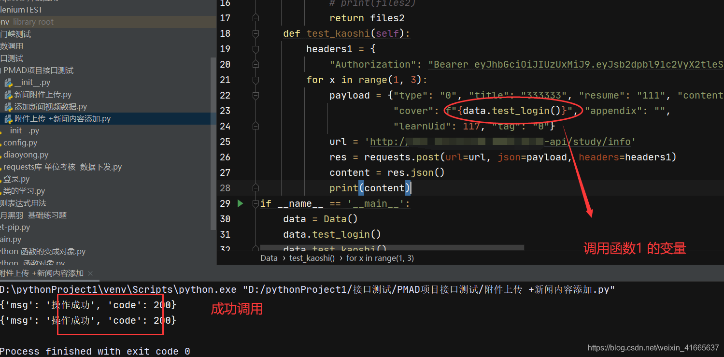Select the 则表达式用法 tree entry
Image resolution: width=724 pixels, height=357 pixels.
tap(23, 203)
